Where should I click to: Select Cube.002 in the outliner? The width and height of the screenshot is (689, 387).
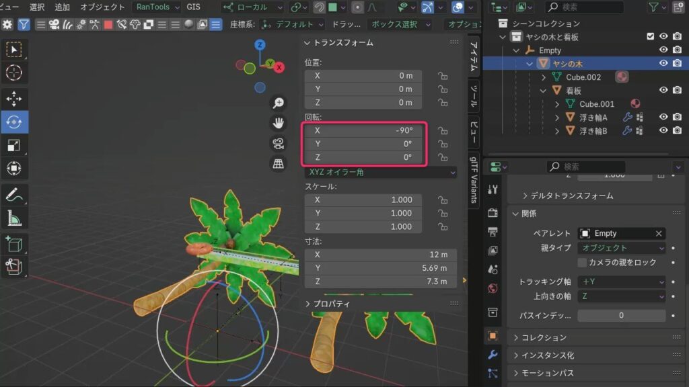(x=583, y=77)
